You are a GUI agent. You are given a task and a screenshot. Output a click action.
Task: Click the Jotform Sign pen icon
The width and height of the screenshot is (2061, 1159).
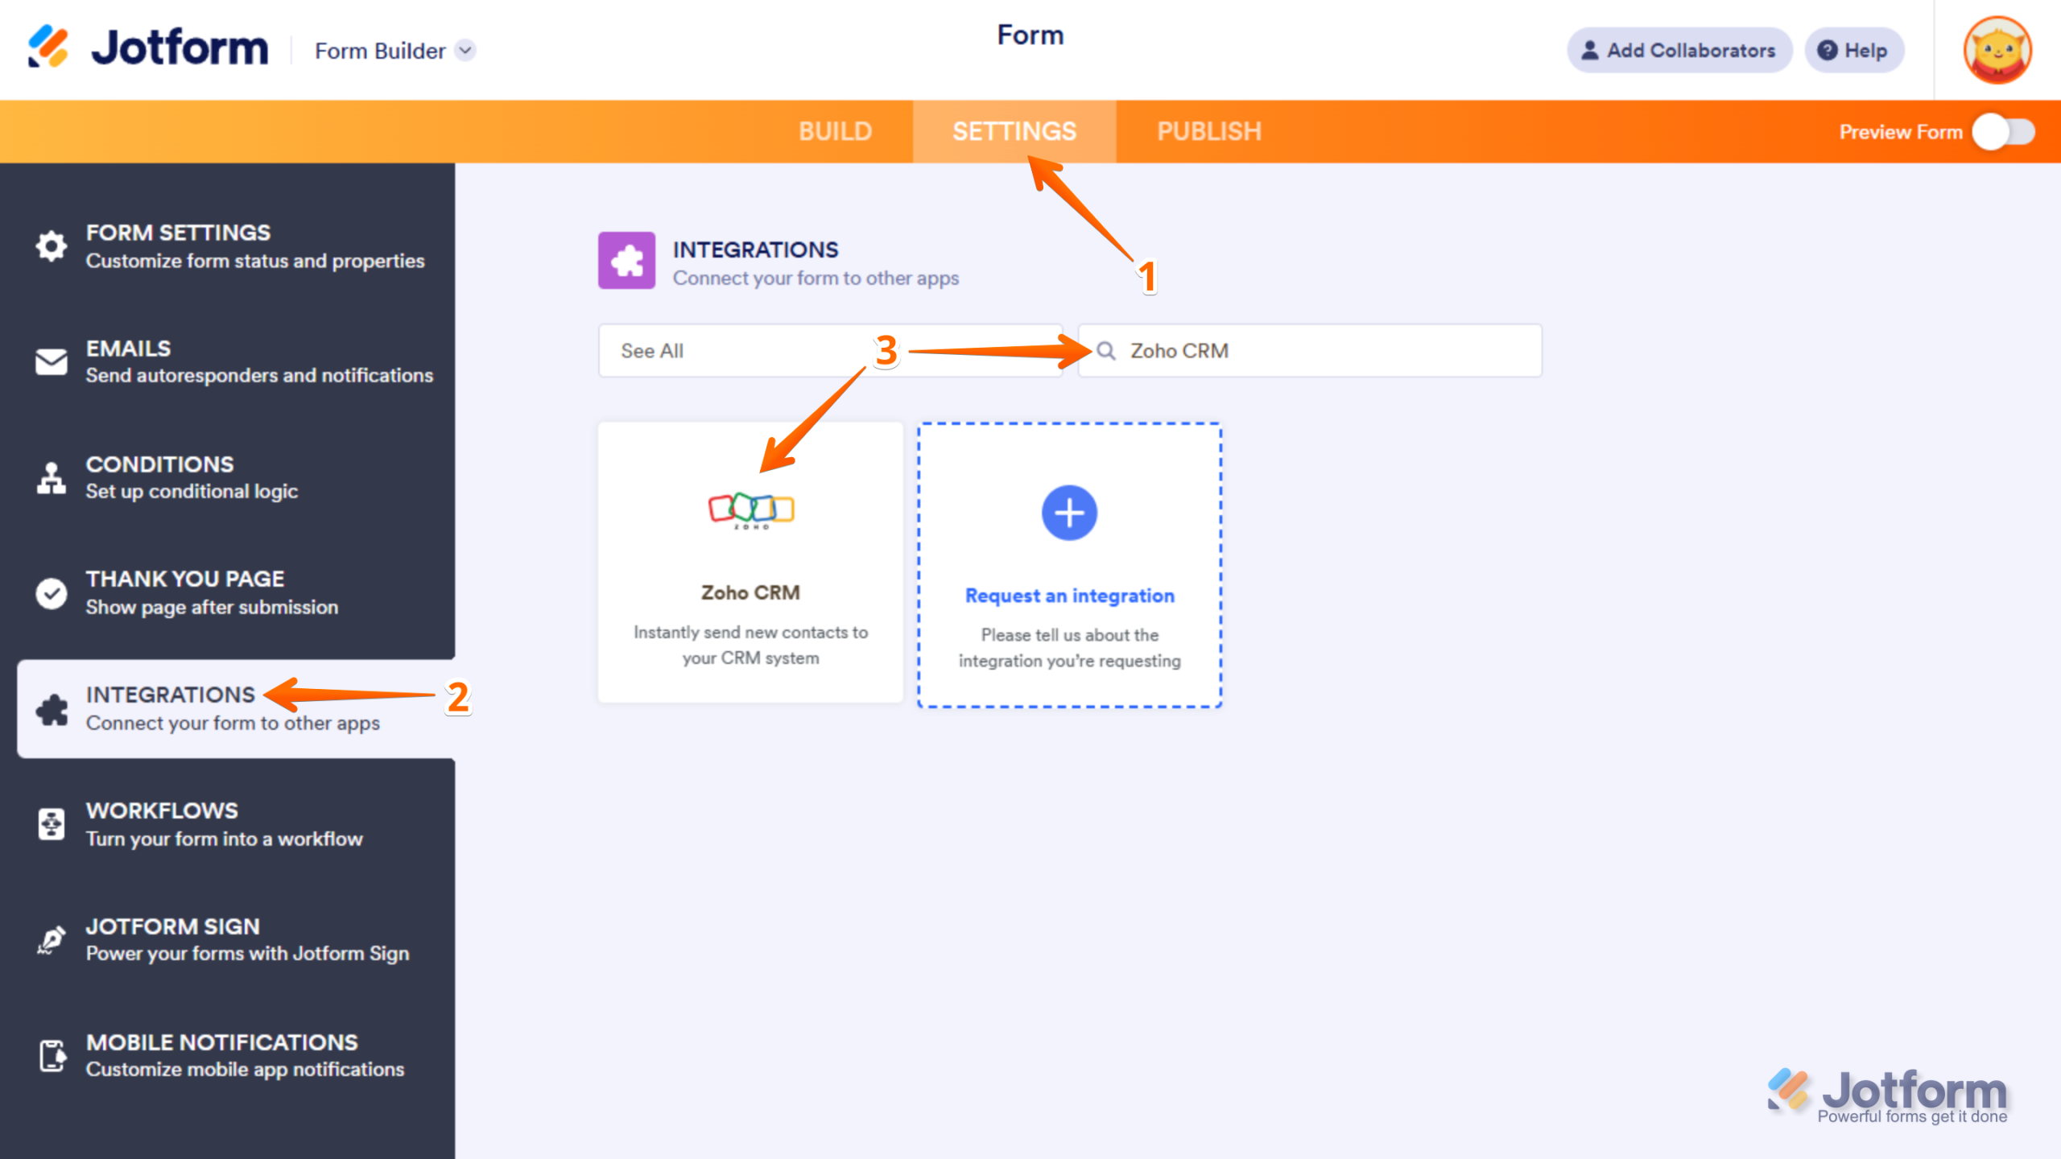tap(50, 940)
